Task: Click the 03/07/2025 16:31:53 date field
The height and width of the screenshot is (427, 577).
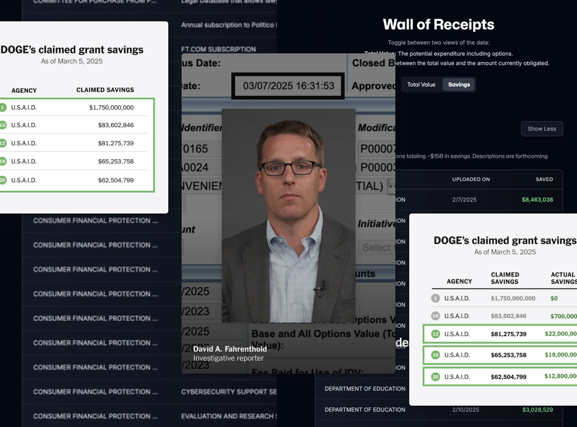Action: 288,86
